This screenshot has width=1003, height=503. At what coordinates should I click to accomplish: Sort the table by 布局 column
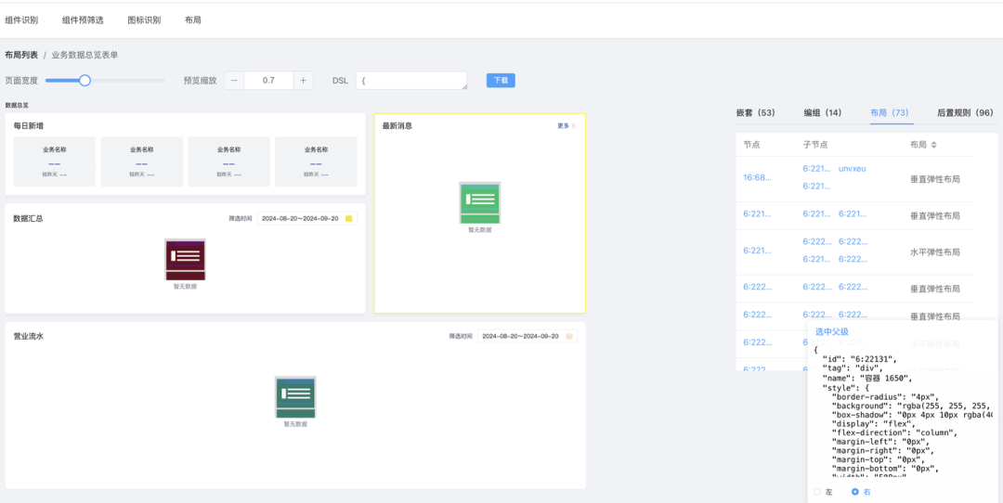point(934,145)
